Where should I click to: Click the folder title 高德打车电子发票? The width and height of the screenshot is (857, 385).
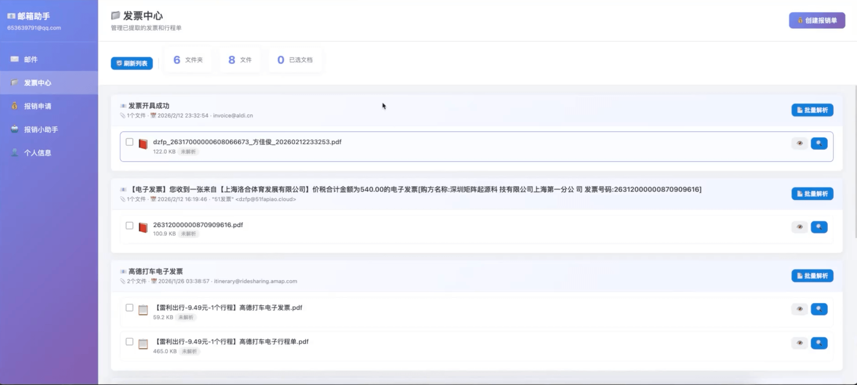[x=156, y=271]
